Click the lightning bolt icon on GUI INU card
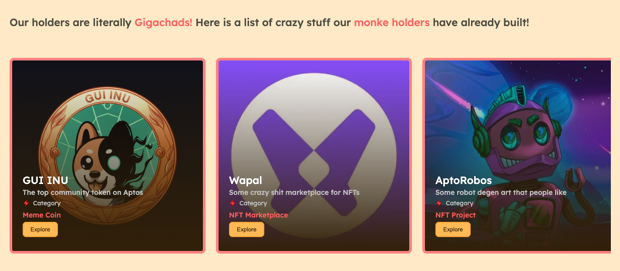This screenshot has height=271, width=620. coord(26,203)
